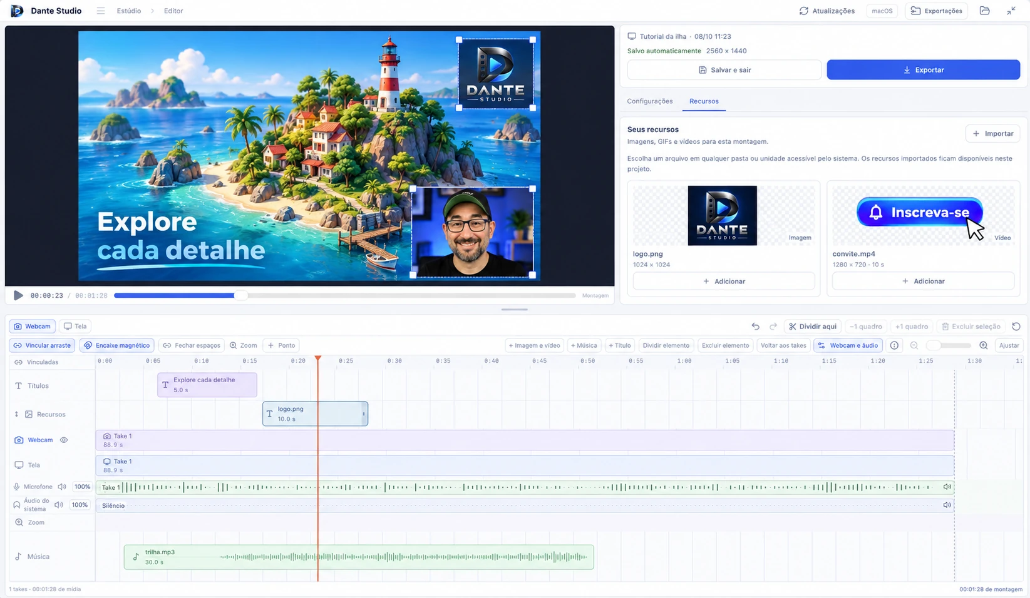Click the Dante Studio logo icon in the header
Screen dimensions: 1030x598
tap(17, 11)
